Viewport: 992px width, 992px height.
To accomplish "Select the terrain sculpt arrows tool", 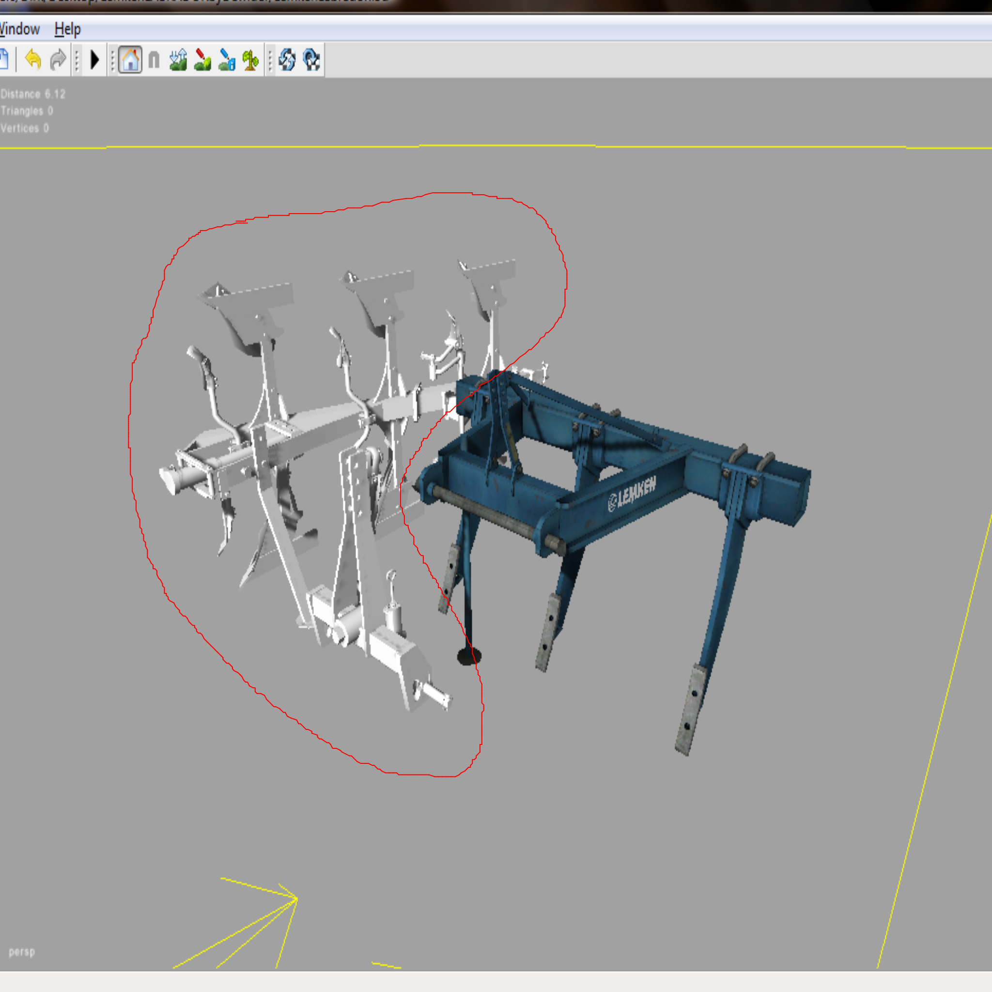I will (178, 60).
